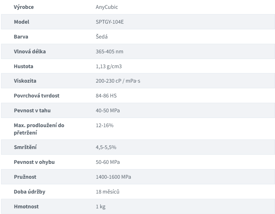The image size is (275, 214).
Task: Click the Vlnová délka label
Action: [x=30, y=52]
